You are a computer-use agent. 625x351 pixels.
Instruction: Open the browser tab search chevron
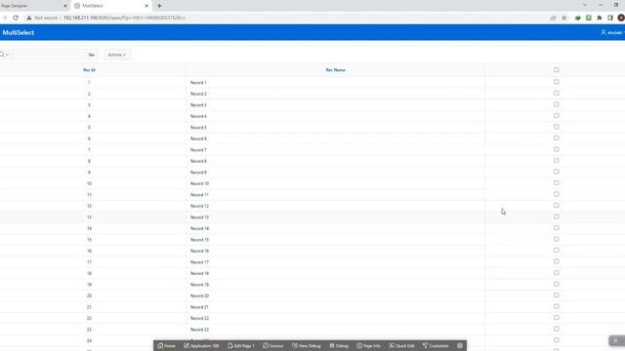[585, 5]
